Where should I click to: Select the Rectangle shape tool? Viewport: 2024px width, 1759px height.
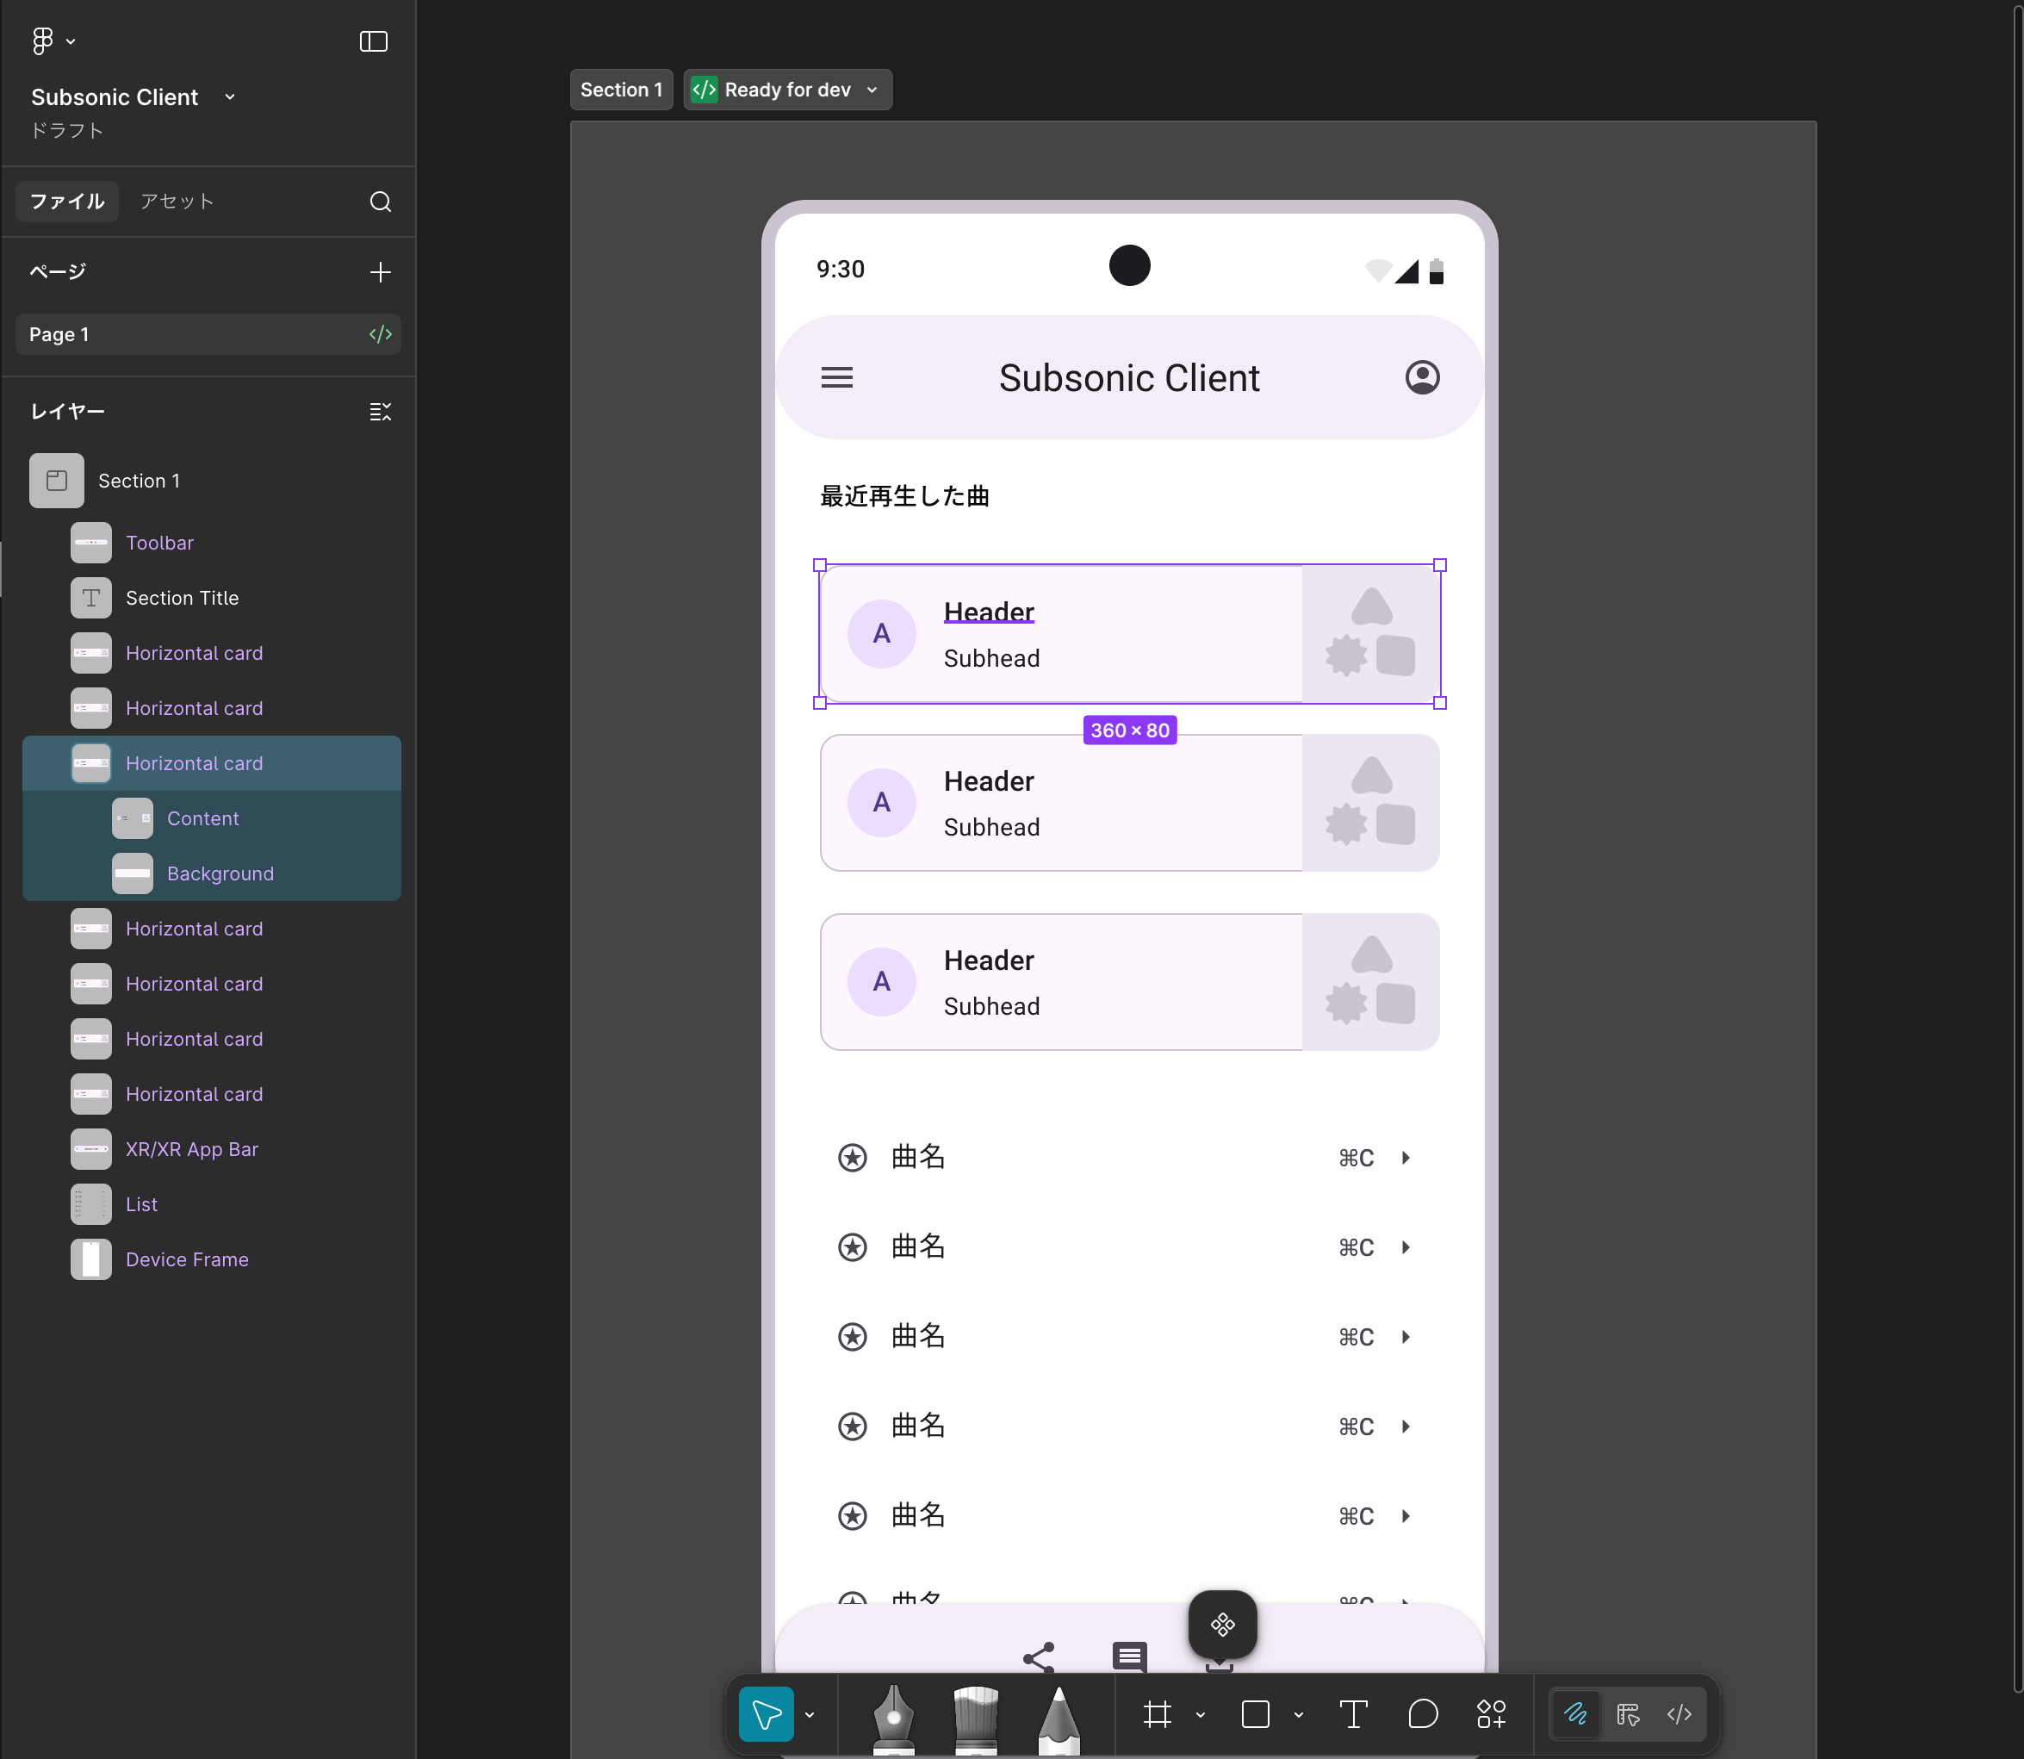pos(1254,1714)
